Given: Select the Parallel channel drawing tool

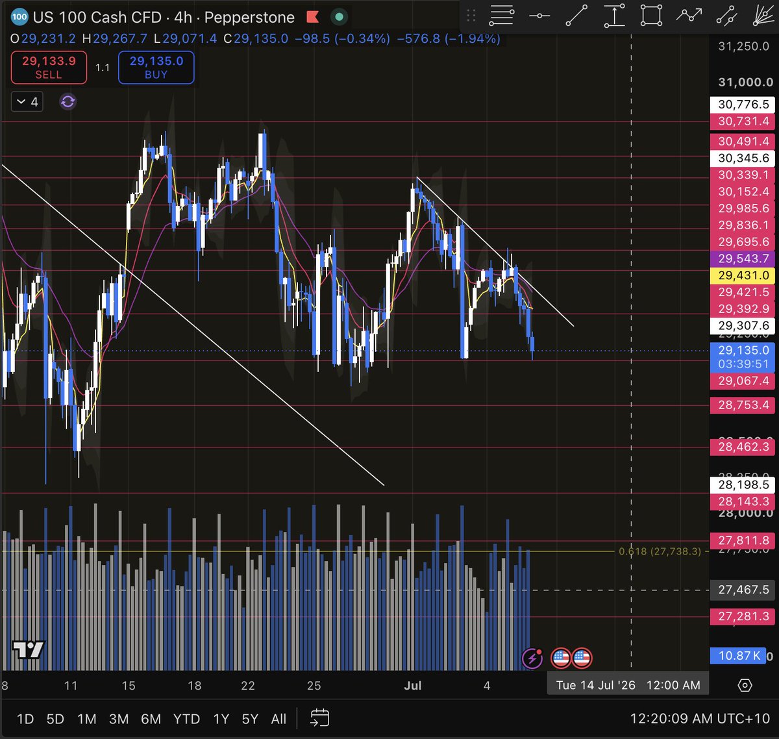Looking at the screenshot, I should pyautogui.click(x=727, y=16).
